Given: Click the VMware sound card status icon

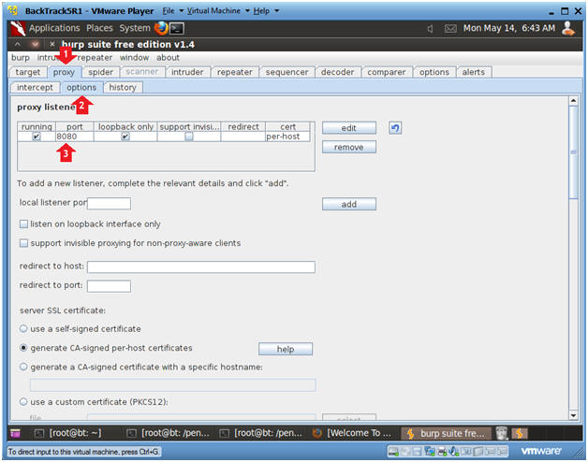Looking at the screenshot, I should tap(453, 452).
